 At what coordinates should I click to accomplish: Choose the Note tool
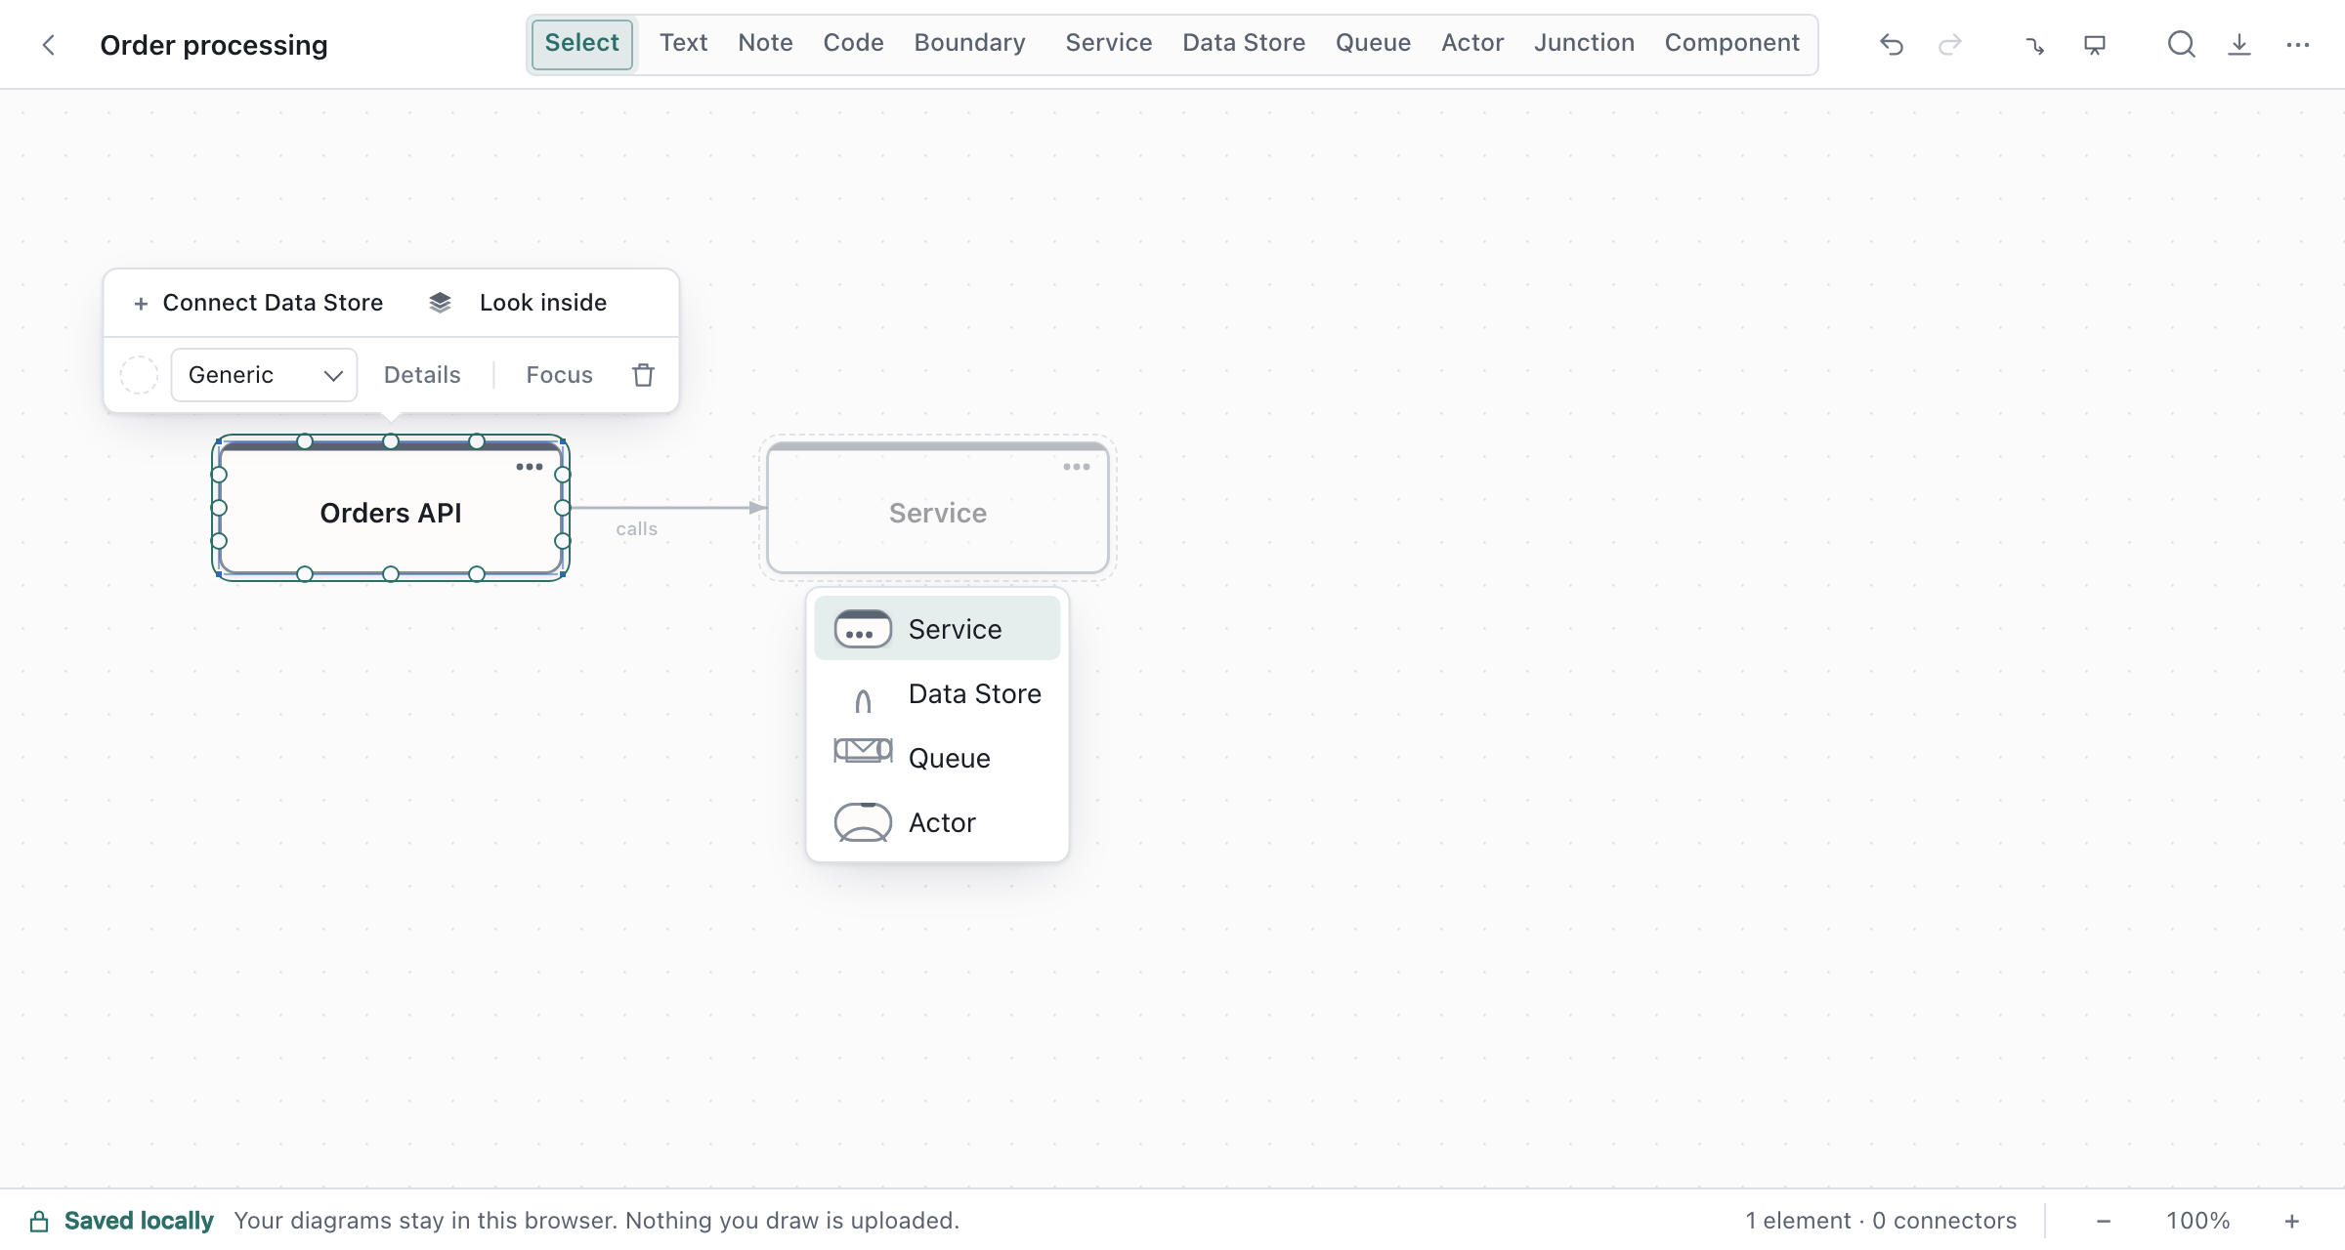765,43
